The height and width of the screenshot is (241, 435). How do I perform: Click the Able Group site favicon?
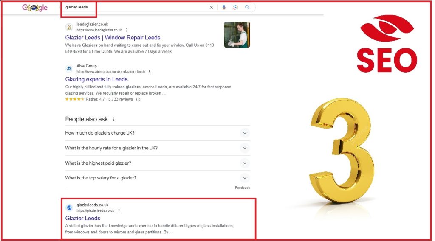69,69
